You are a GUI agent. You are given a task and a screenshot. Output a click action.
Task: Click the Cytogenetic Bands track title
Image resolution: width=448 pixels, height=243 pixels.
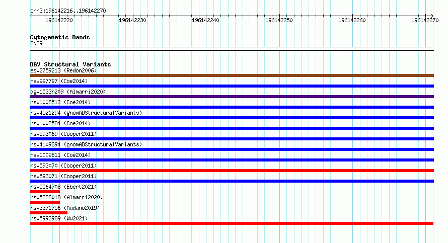[60, 37]
